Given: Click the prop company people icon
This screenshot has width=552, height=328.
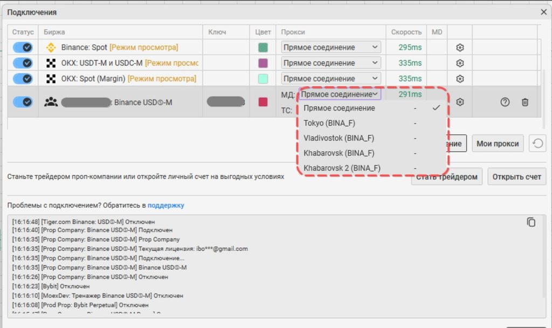Looking at the screenshot, I should 51,102.
